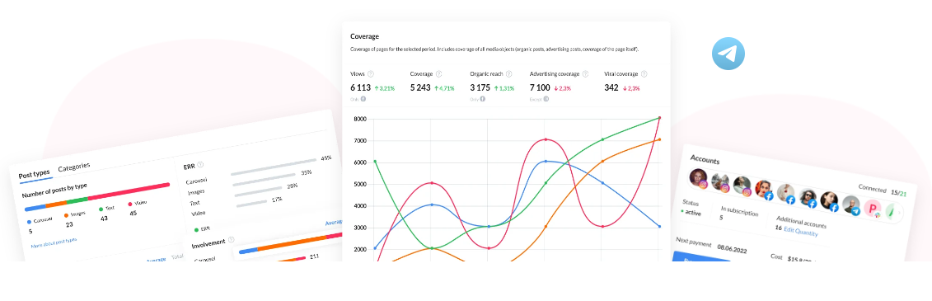Screen dimensions: 932x301
Task: Click the Average link near ERR legend
Action: (x=334, y=223)
